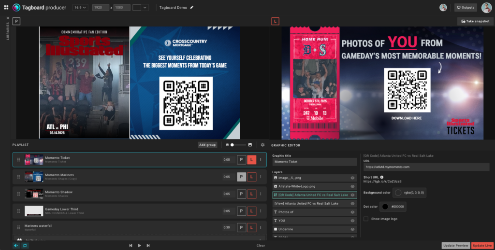The image size is (495, 250).
Task: Grab the Mariners waterfall drag handle
Action: click(x=19, y=227)
